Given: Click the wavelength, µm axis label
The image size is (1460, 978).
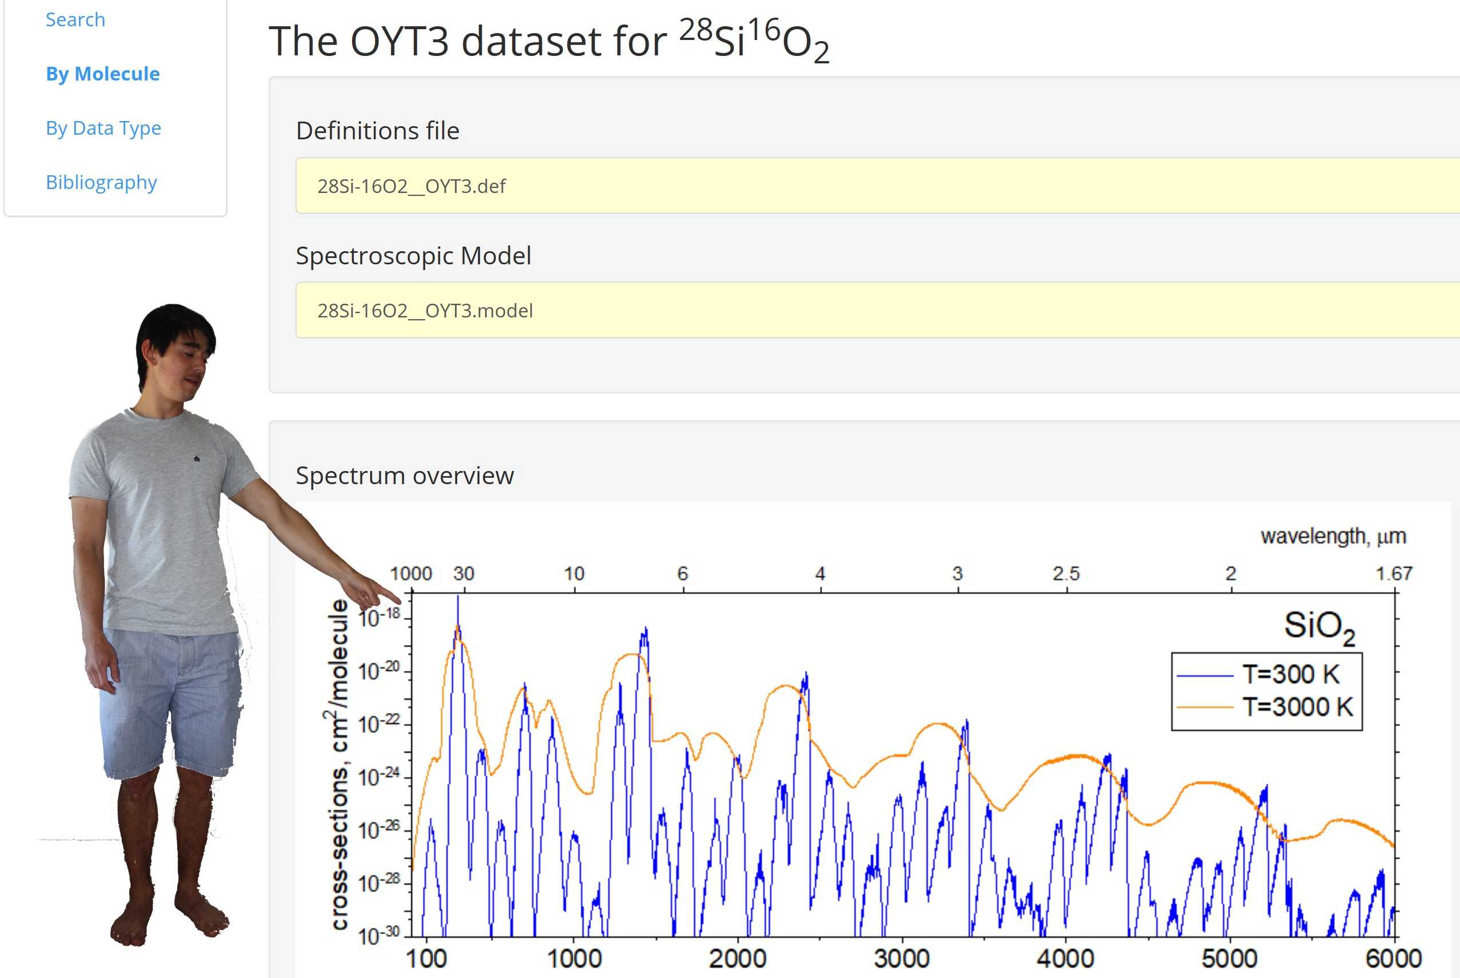Looking at the screenshot, I should pyautogui.click(x=1333, y=536).
